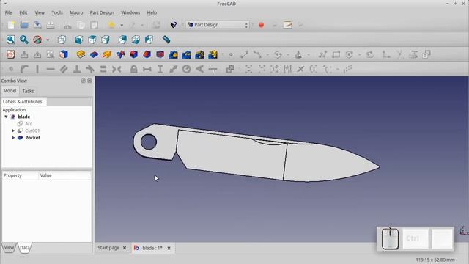Open the Part Design workbench selector

tap(218, 25)
